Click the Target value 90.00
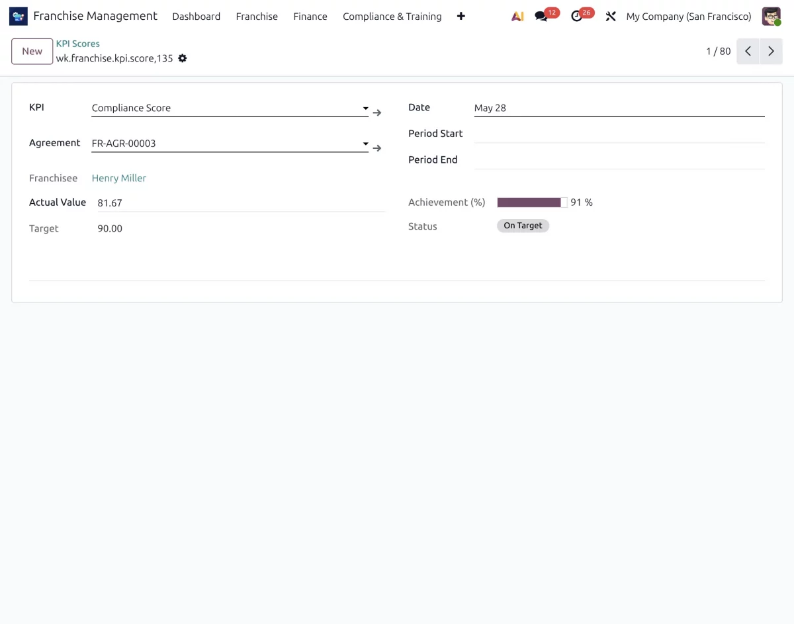The width and height of the screenshot is (794, 624). (110, 229)
